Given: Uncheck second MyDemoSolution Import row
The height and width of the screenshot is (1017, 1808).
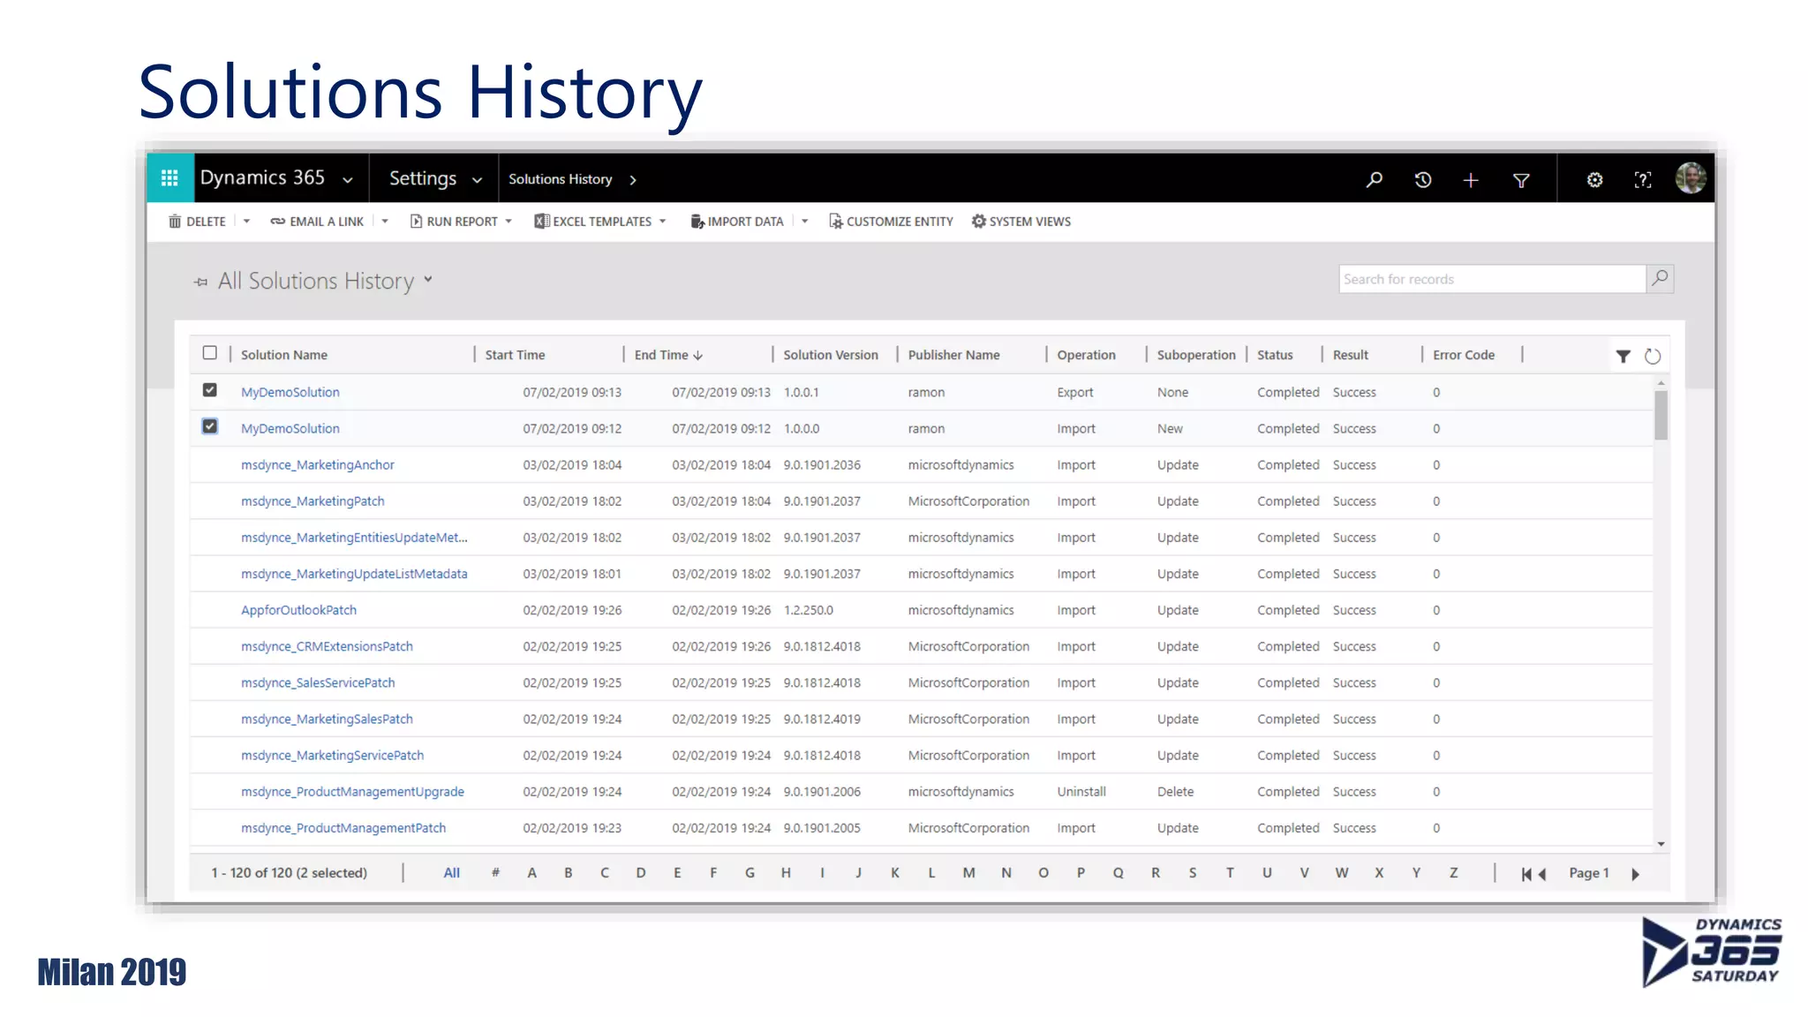Looking at the screenshot, I should tap(209, 426).
